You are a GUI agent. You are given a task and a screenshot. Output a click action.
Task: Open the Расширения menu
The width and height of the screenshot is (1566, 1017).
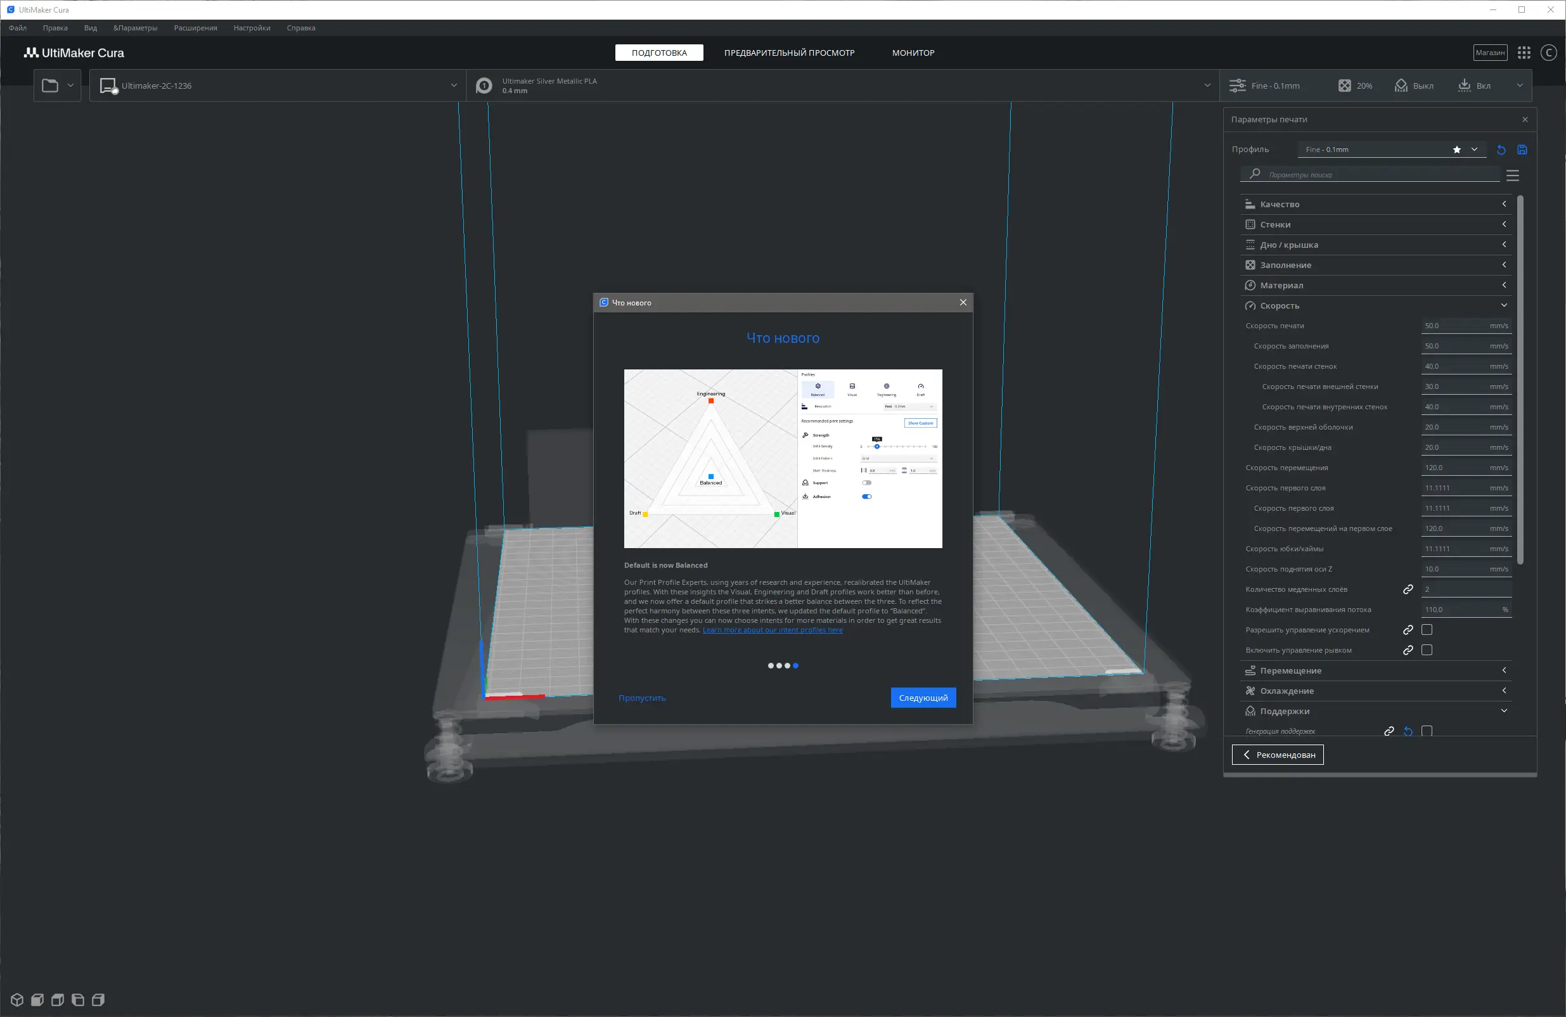195,29
